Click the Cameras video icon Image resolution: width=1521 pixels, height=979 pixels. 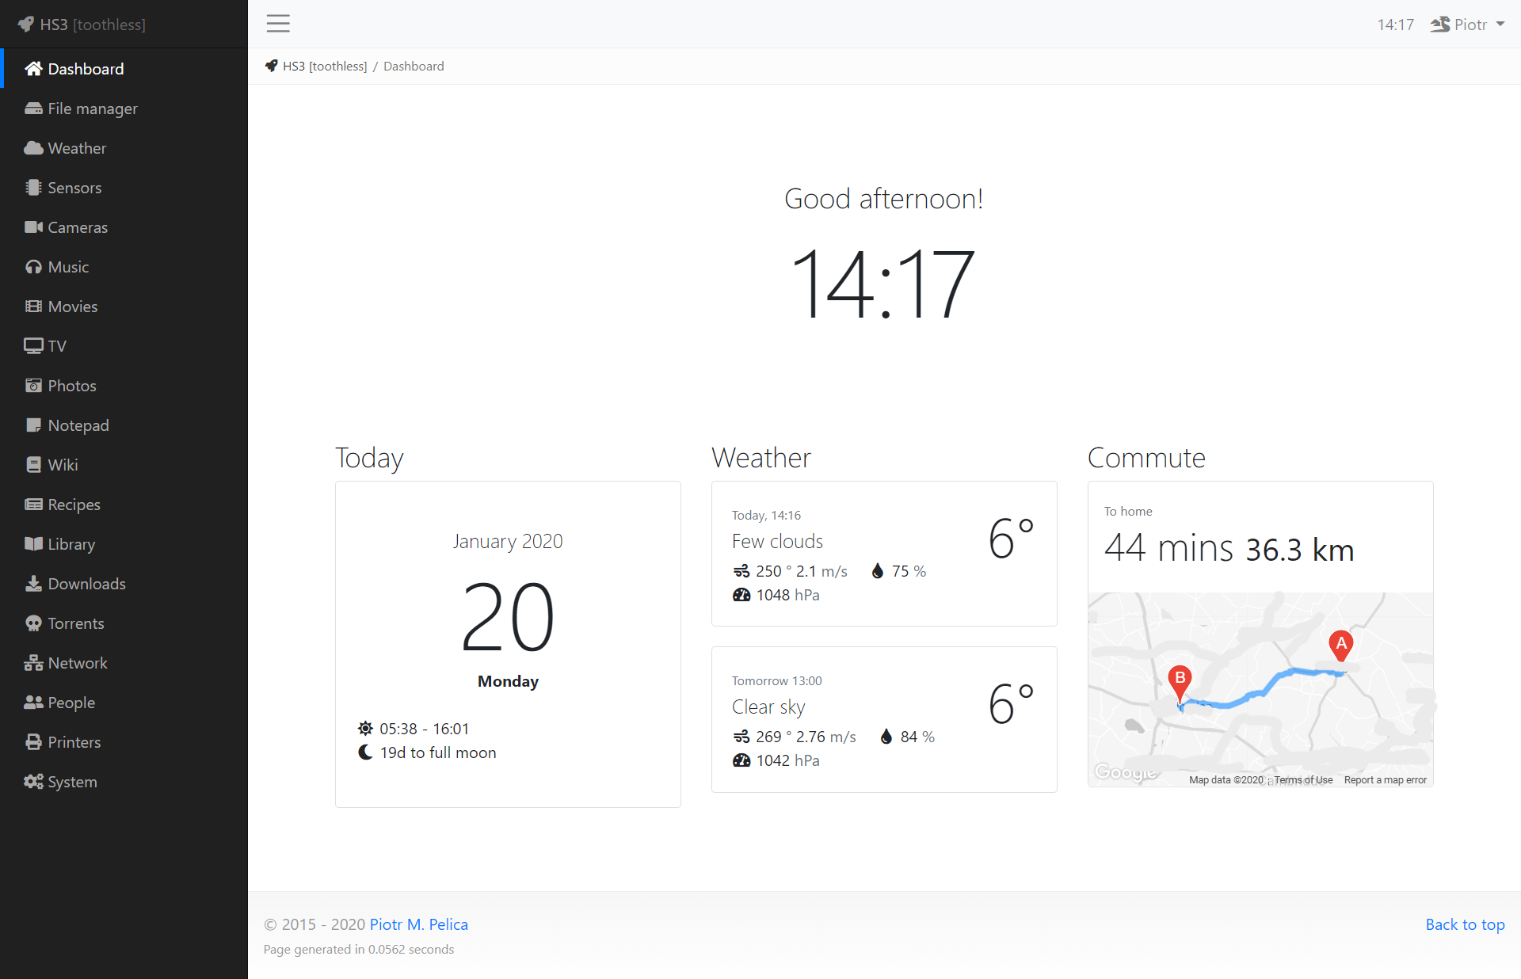pos(33,227)
